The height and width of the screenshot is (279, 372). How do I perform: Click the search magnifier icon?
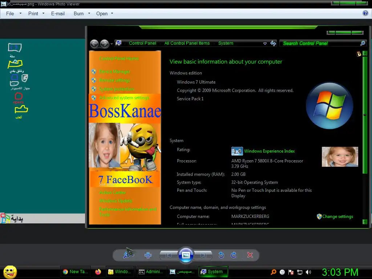tap(363, 43)
